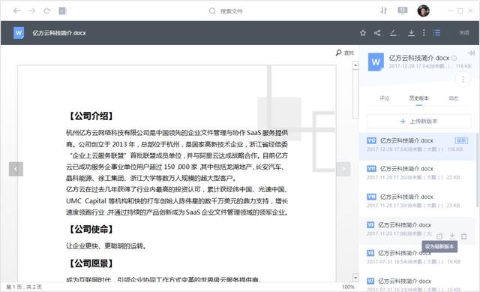The width and height of the screenshot is (480, 292).
Task: Click scrollbar up arrow in document viewer
Action: pos(355,65)
